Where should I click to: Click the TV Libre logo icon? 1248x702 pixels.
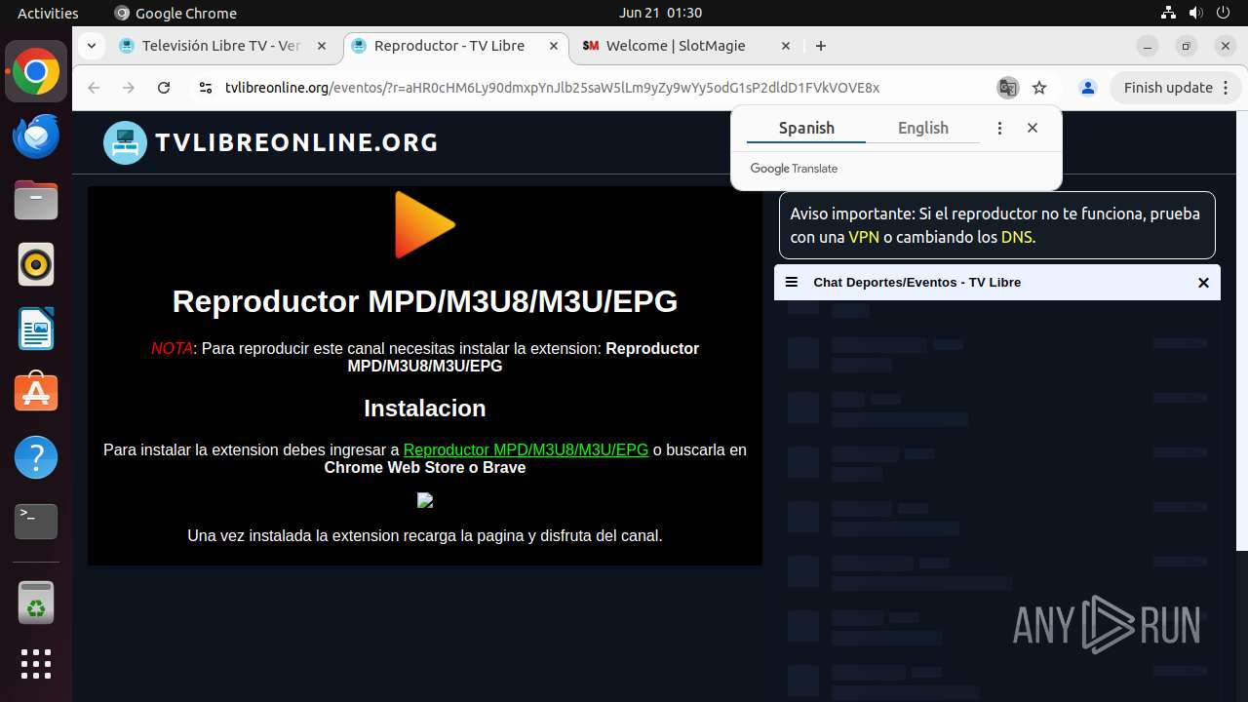(x=125, y=142)
